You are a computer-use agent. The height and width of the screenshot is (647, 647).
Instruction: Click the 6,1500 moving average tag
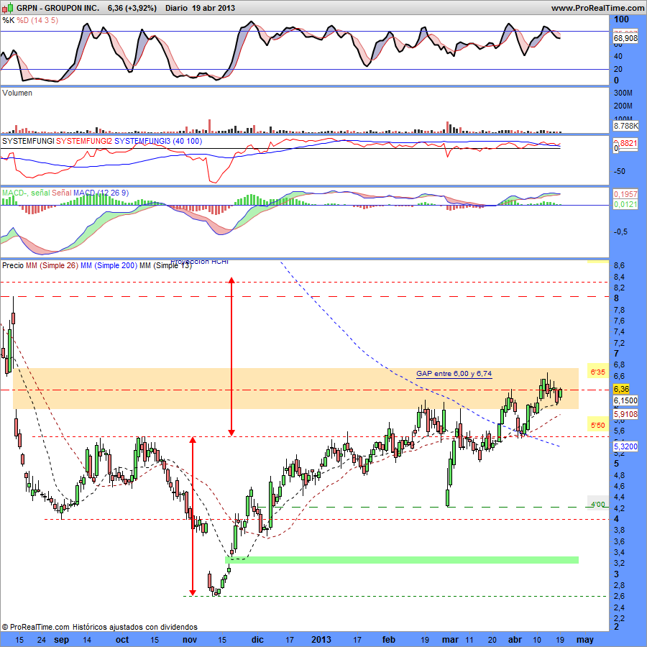coord(625,400)
